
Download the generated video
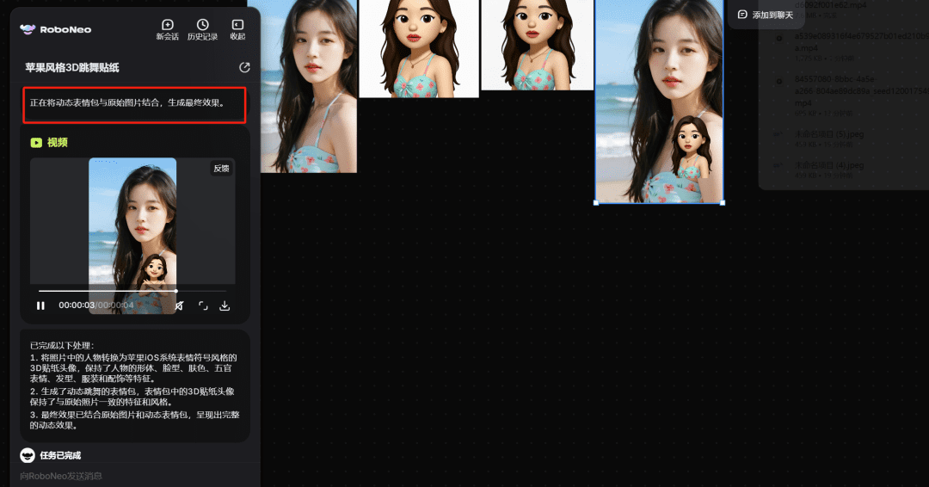coord(225,305)
